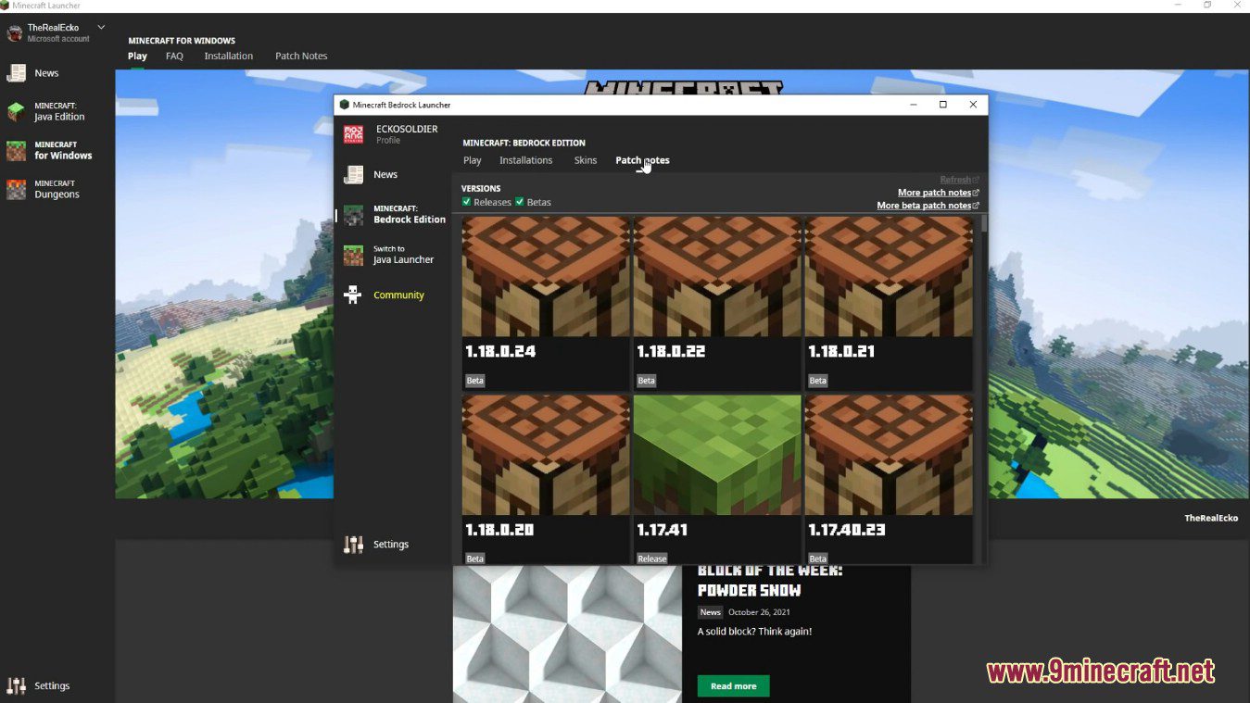The image size is (1250, 703).
Task: Click TheRealEcko account avatar
Action: tap(15, 33)
